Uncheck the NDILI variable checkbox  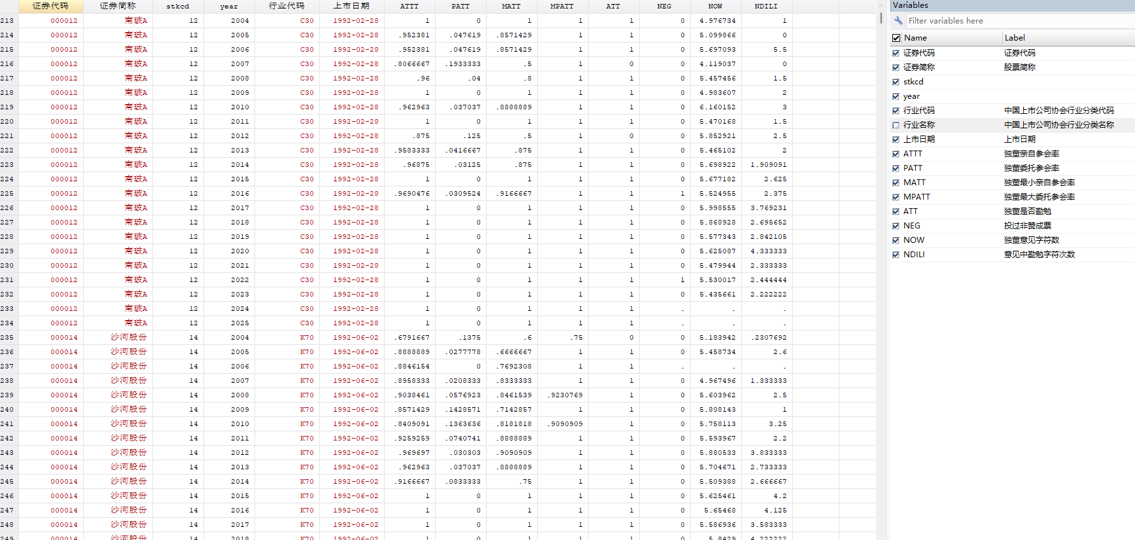pyautogui.click(x=896, y=255)
